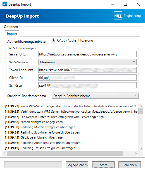Focus the Client ID text field
This screenshot has width=145, height=172.
pyautogui.click(x=87, y=77)
